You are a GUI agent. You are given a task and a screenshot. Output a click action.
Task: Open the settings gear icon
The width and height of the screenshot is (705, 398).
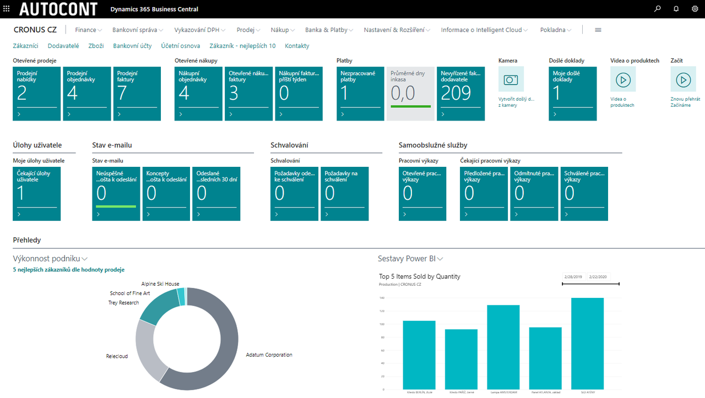tap(695, 9)
